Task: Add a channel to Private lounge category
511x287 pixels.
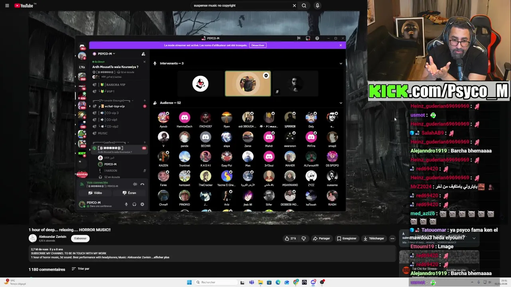Action: (144, 100)
